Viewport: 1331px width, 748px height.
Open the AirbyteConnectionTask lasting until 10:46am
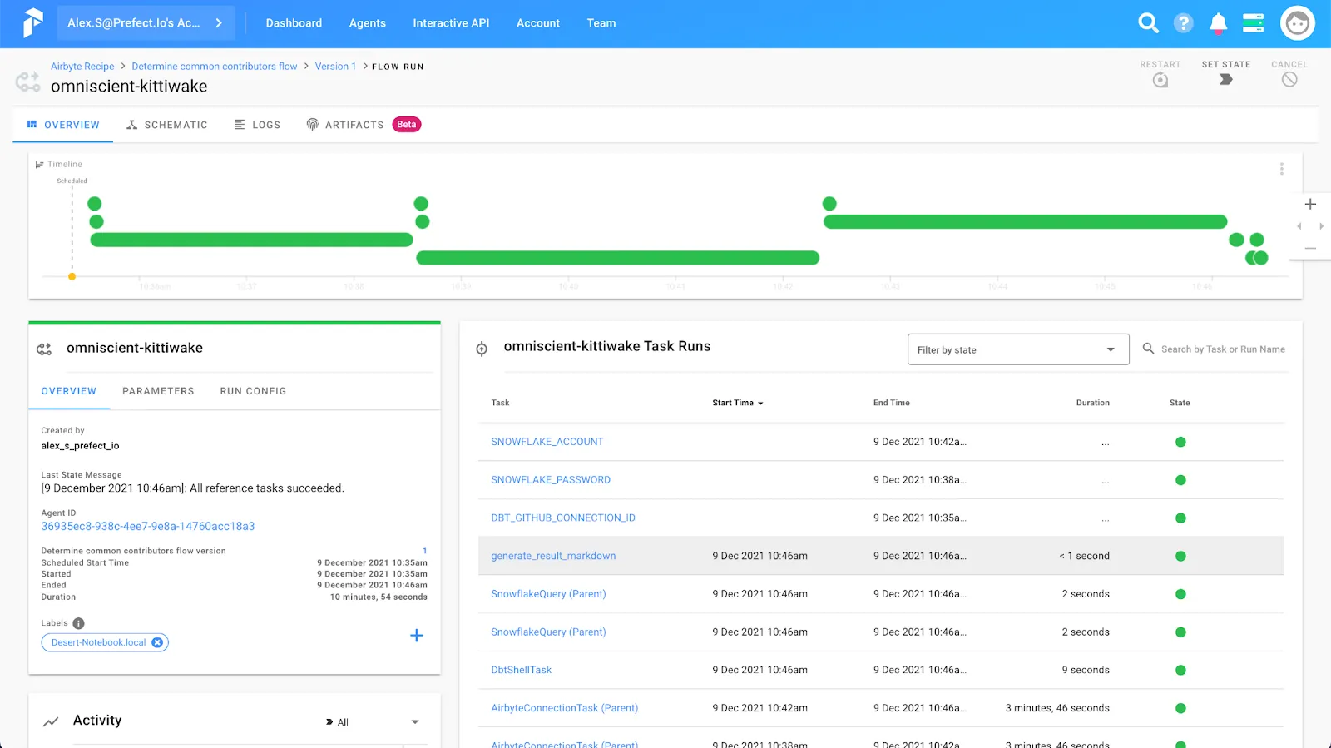tap(565, 708)
